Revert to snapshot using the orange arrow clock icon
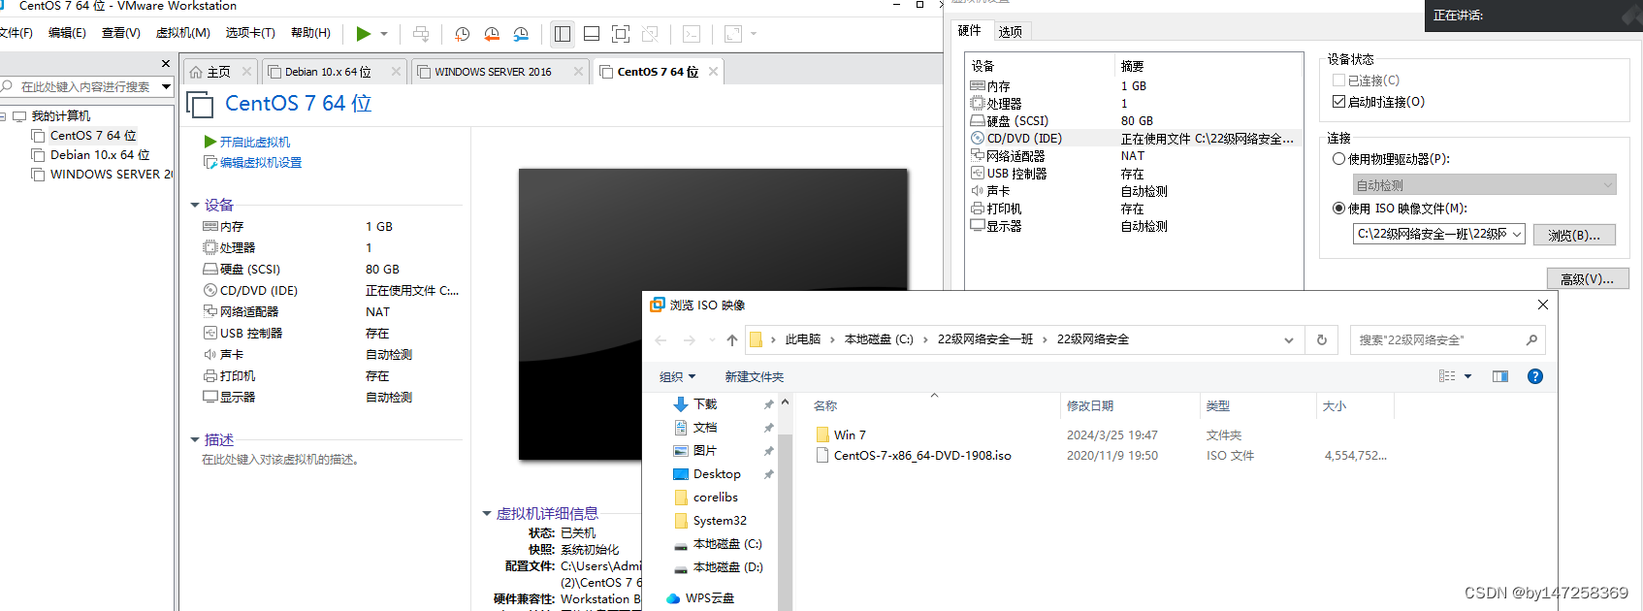Image resolution: width=1643 pixels, height=611 pixels. (x=492, y=34)
